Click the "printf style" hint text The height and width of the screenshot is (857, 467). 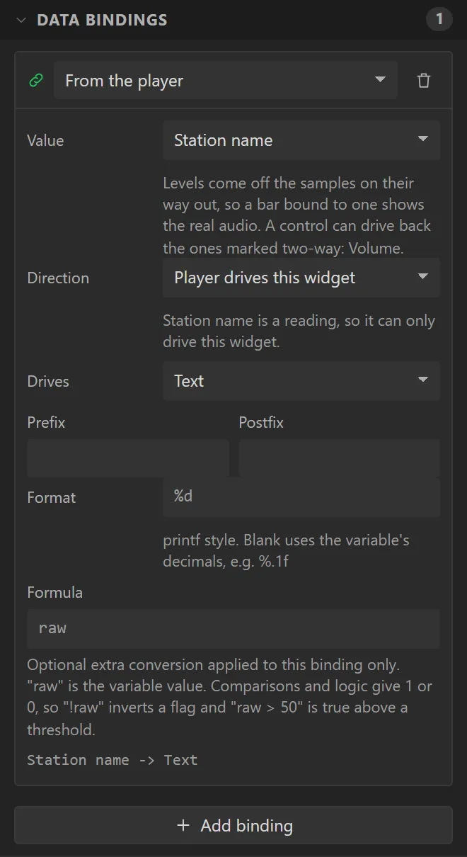[x=287, y=550]
